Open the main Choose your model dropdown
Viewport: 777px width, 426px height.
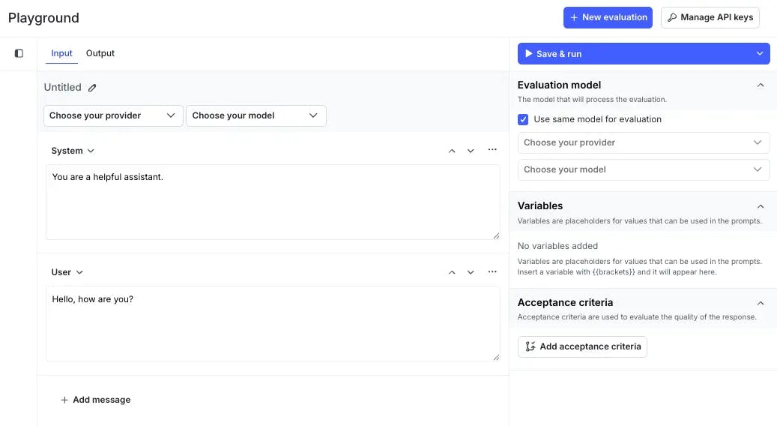click(256, 115)
